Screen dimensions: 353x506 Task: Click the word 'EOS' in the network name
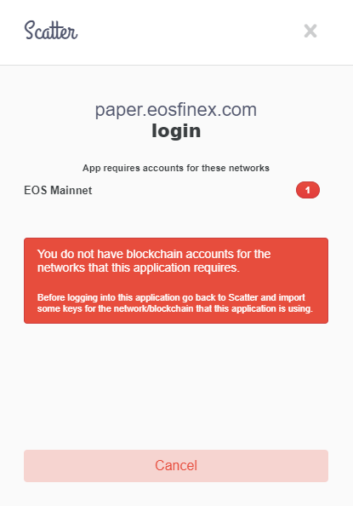[x=36, y=190]
